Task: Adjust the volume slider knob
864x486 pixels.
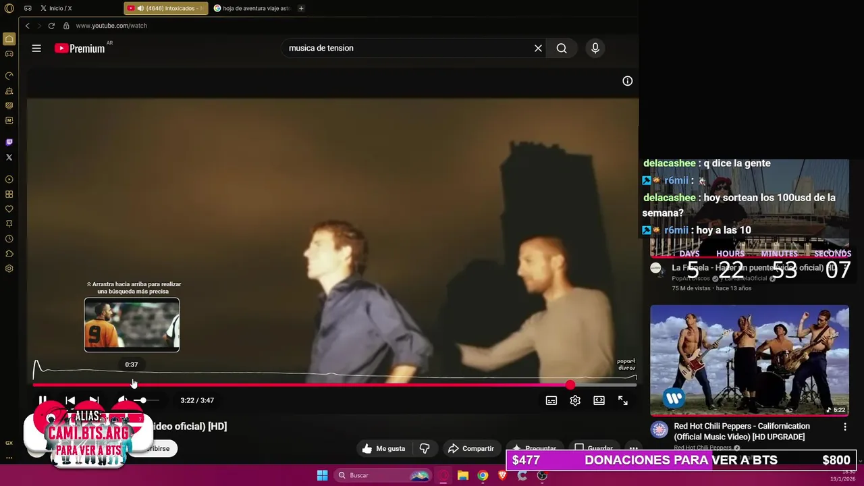Action: (x=142, y=400)
